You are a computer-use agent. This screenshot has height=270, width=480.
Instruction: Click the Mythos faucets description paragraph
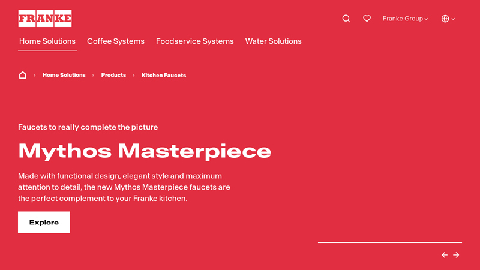click(124, 187)
